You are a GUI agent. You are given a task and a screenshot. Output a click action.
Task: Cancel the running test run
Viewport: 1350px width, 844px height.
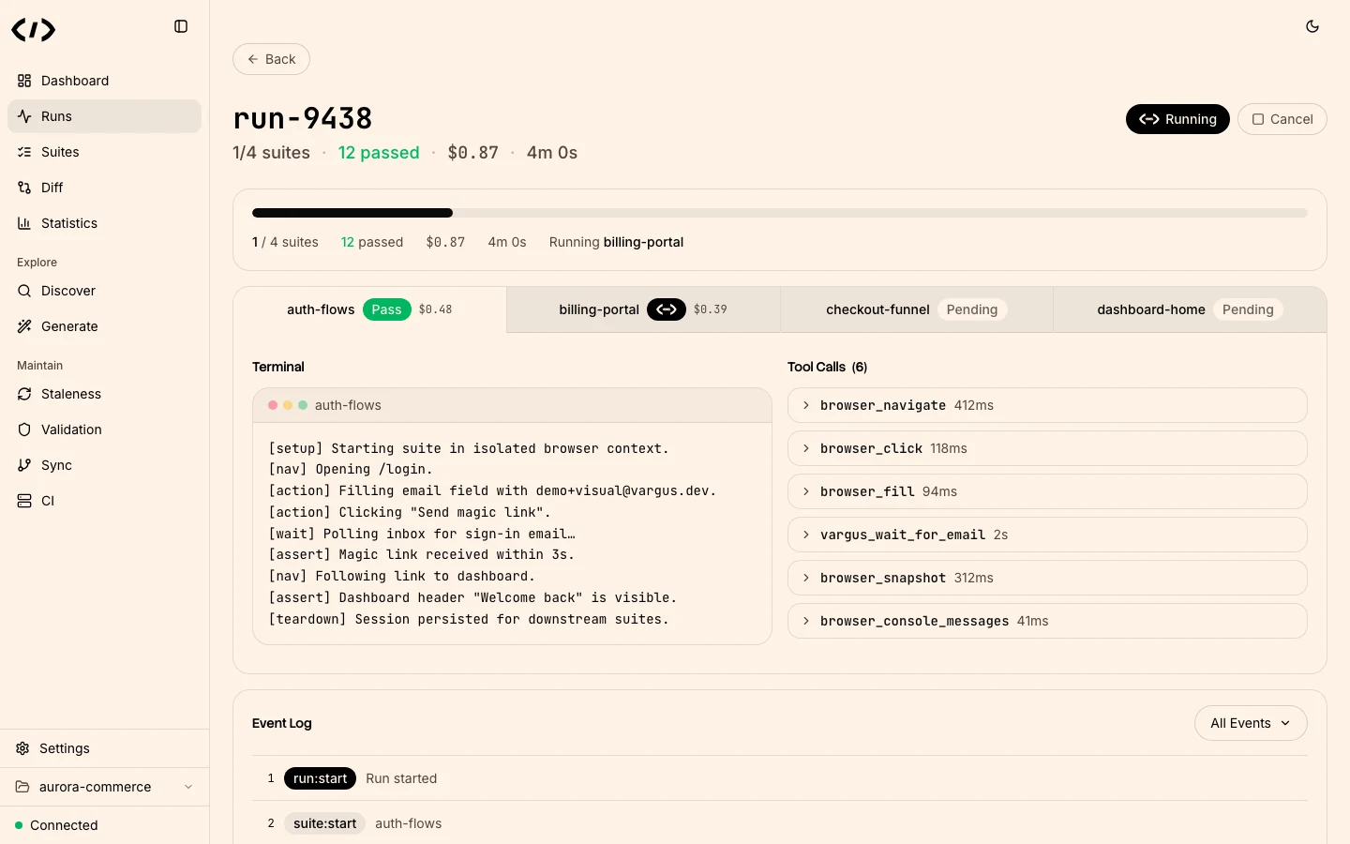click(1282, 119)
